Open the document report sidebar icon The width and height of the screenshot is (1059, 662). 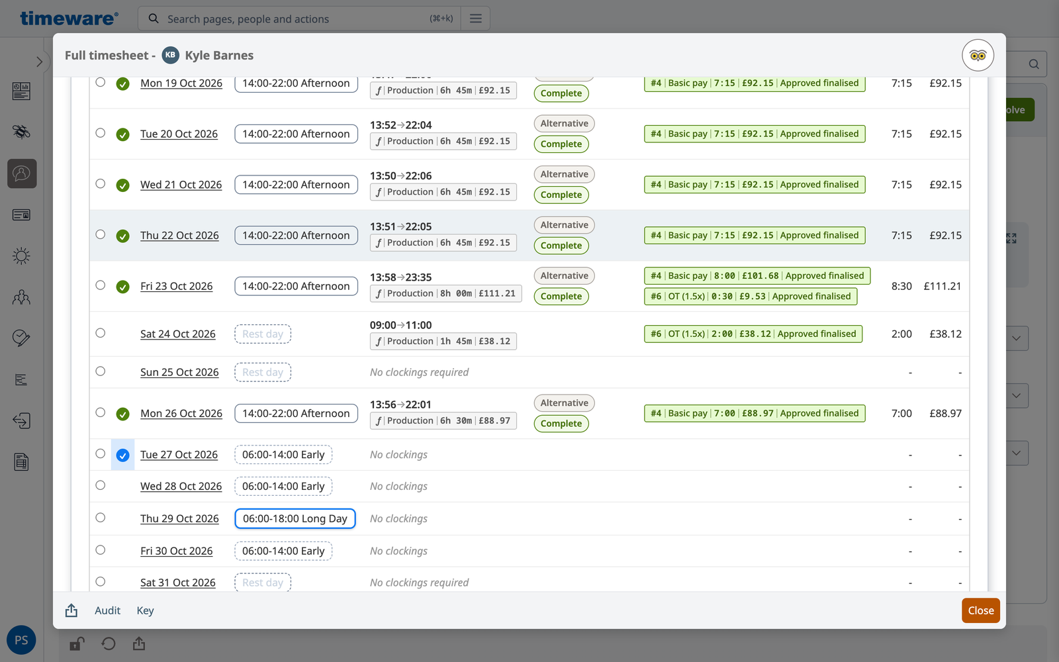(21, 462)
